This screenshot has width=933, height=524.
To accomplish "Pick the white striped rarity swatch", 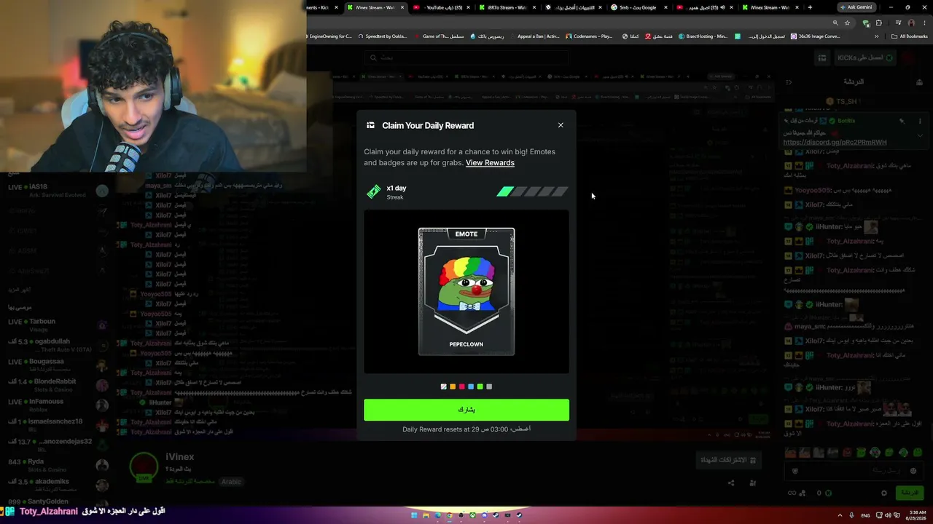I will (x=444, y=386).
